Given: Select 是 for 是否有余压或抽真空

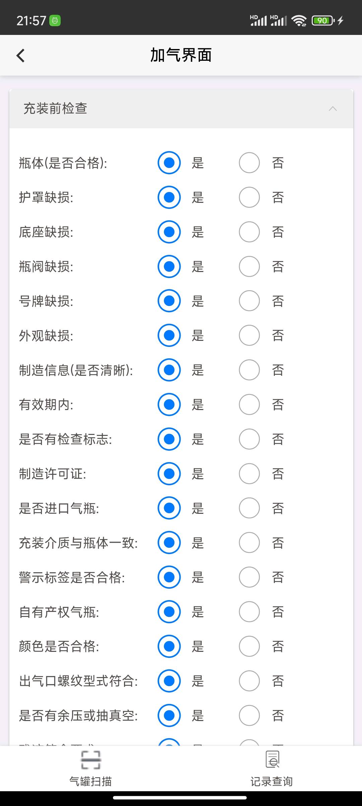Looking at the screenshot, I should [x=169, y=715].
